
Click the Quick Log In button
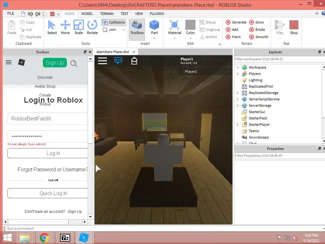tap(48, 193)
